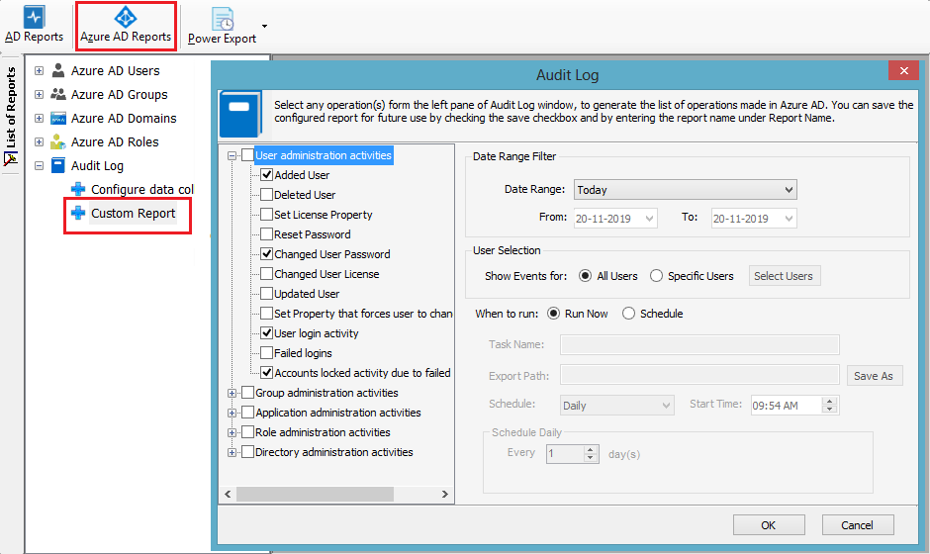Increase Start Time with up arrow

pos(830,401)
